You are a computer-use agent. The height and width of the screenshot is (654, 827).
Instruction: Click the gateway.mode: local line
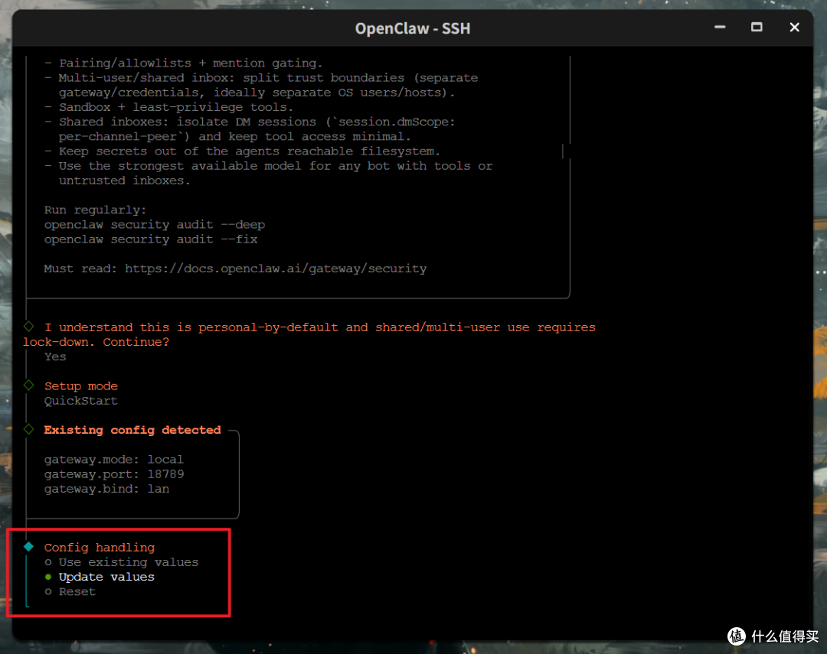pos(114,460)
